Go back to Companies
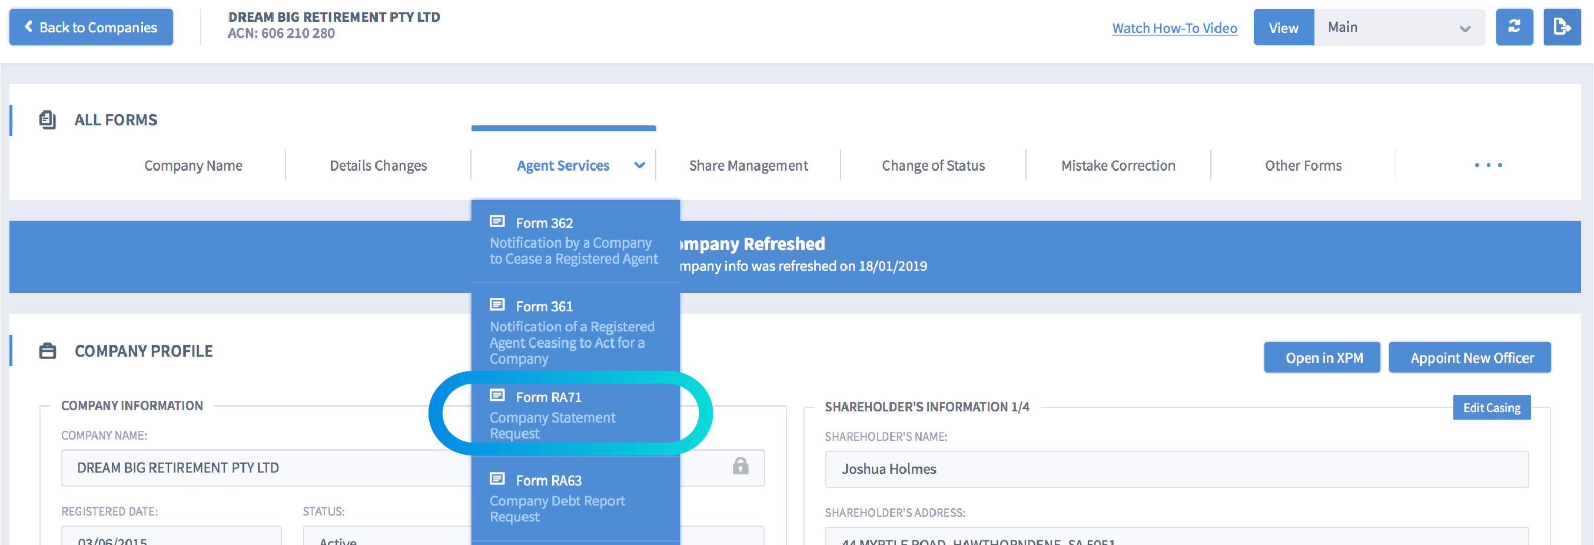The height and width of the screenshot is (545, 1594). [91, 27]
